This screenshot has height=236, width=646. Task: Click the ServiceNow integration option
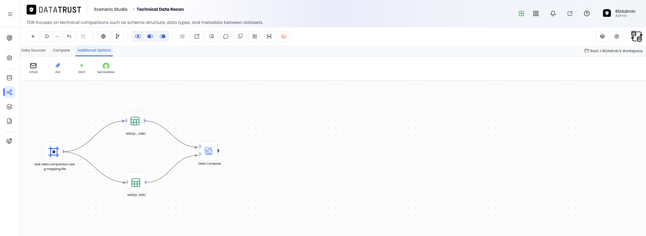tap(106, 68)
